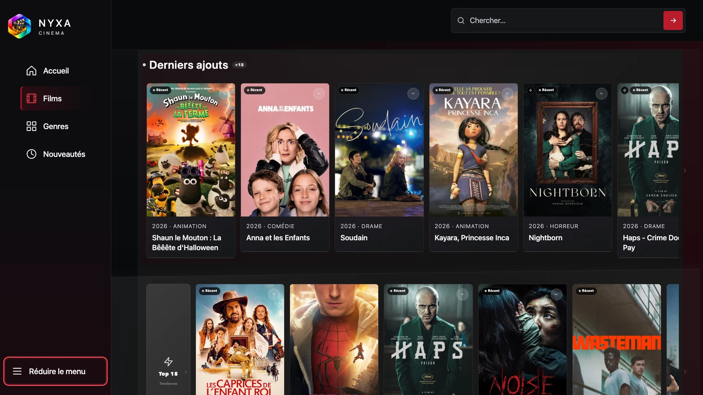This screenshot has width=703, height=395.
Task: Open the Films section
Action: [x=56, y=98]
